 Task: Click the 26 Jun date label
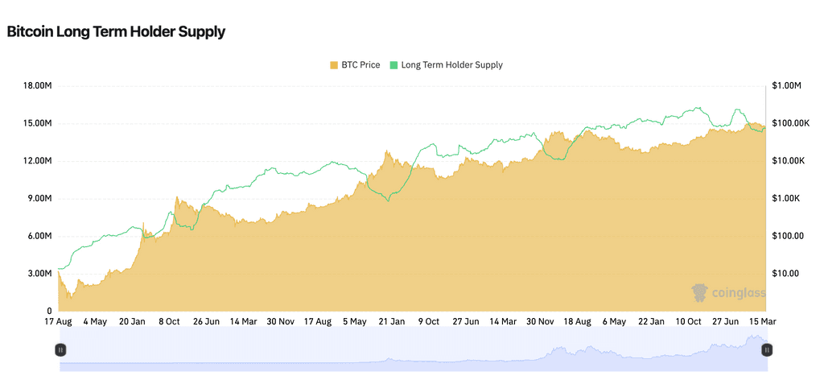pyautogui.click(x=206, y=322)
